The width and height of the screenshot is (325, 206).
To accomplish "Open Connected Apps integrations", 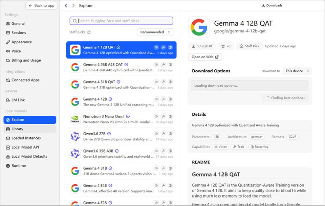I will coord(30,80).
